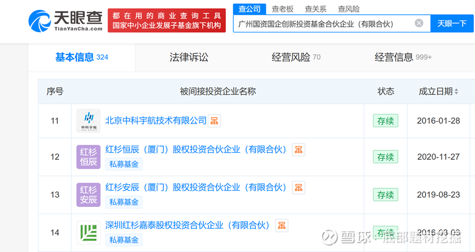Click the red banner 都在用的商业查询工具
Viewport: 475px width, 252px height.
[166, 20]
